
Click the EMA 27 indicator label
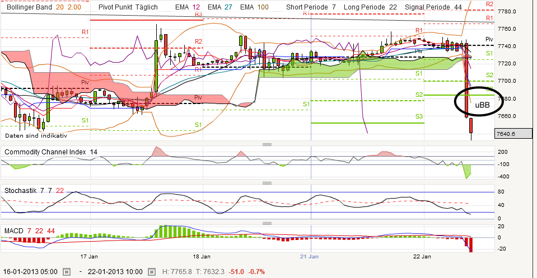click(220, 7)
